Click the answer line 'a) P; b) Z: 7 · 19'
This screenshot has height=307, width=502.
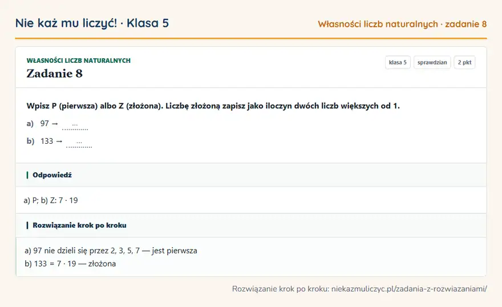point(51,200)
